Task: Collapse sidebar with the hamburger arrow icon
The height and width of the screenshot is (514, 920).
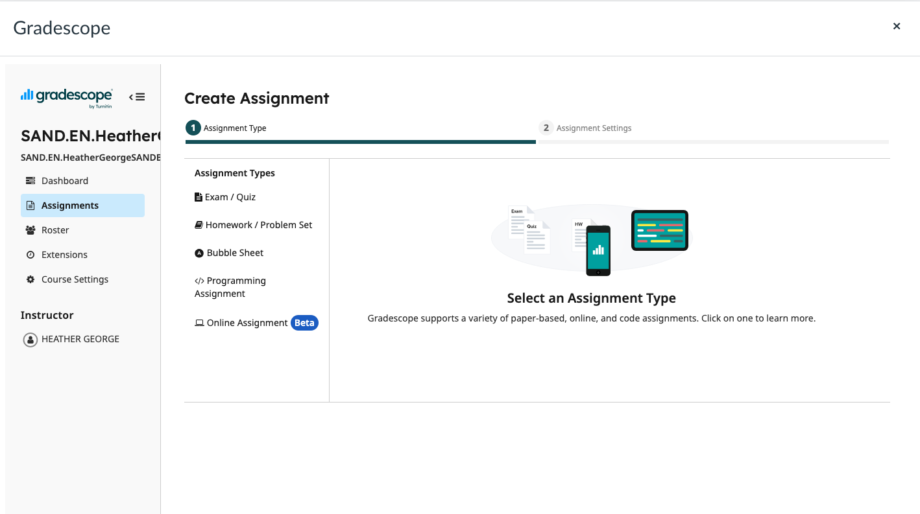Action: click(x=137, y=97)
